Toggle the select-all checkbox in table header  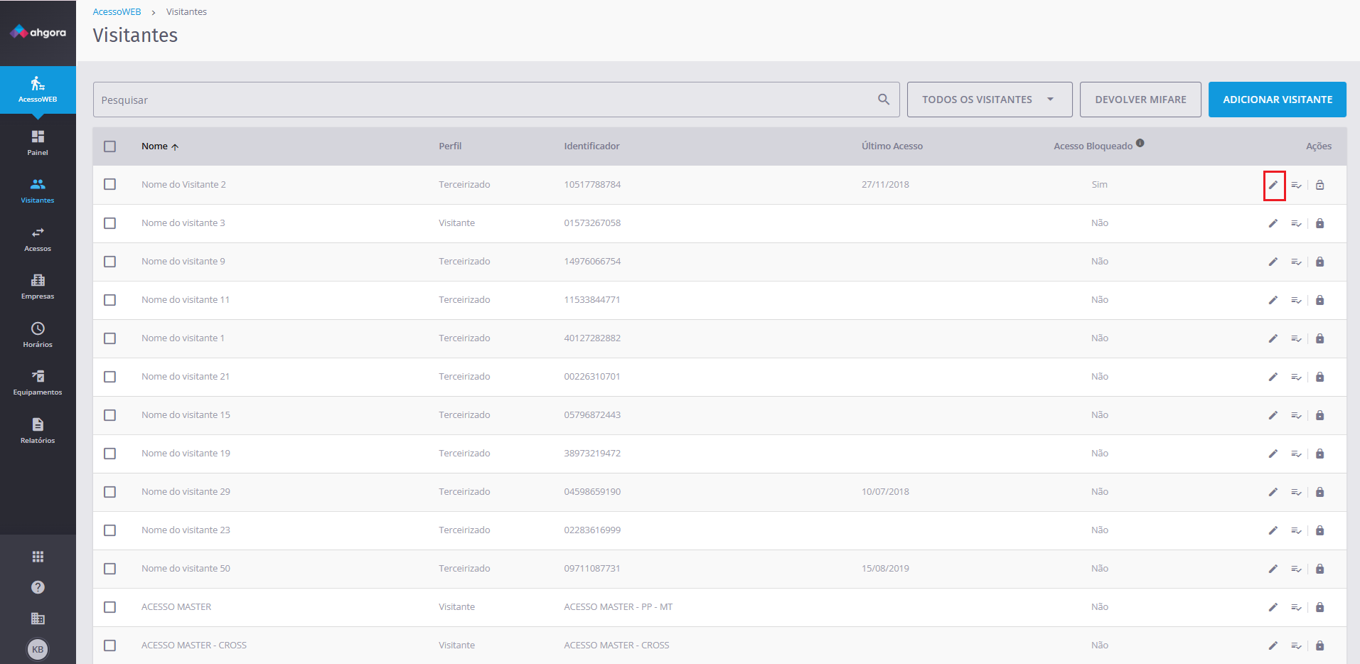(x=109, y=146)
